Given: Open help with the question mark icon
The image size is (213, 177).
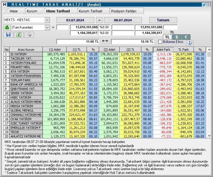Looking at the screenshot, I should point(190,43).
